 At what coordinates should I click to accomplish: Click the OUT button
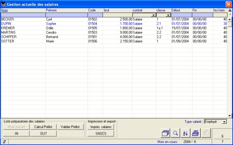click(x=43, y=133)
